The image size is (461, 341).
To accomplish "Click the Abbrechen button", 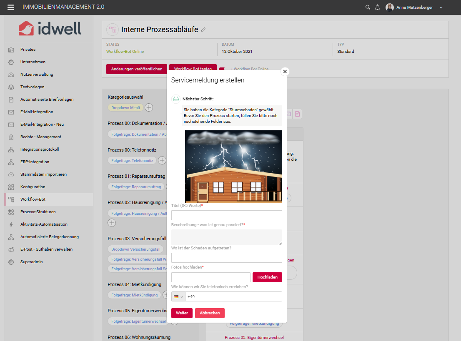I will (x=210, y=313).
